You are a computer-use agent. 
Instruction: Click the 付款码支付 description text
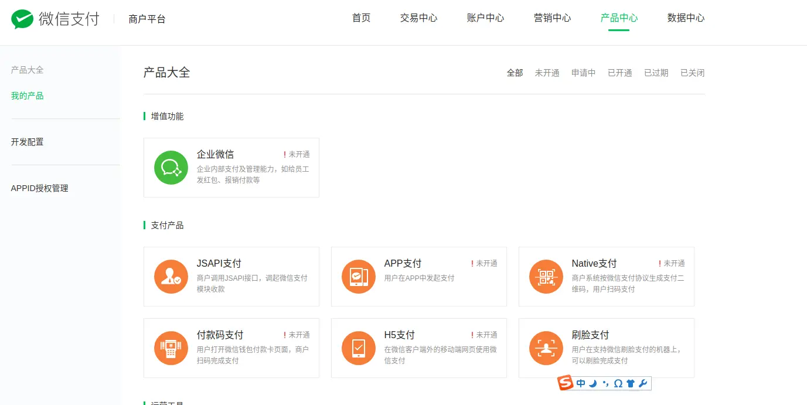(253, 355)
